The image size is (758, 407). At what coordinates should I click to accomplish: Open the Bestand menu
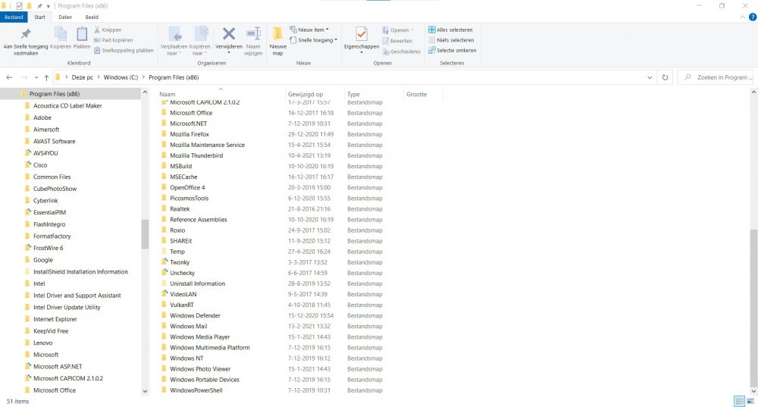pos(14,17)
